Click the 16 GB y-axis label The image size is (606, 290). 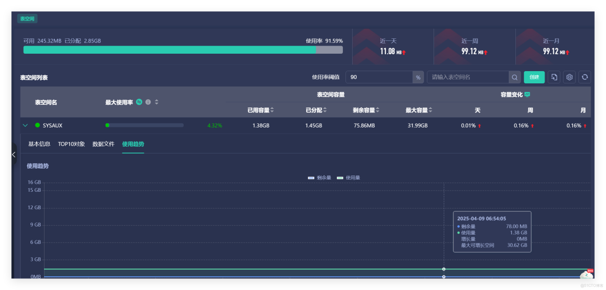(x=34, y=182)
